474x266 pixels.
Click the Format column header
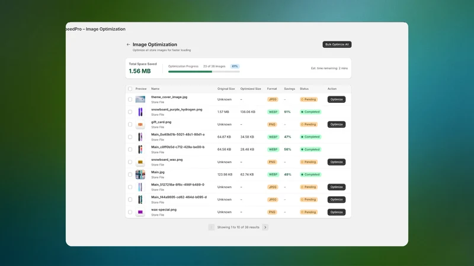pos(272,89)
